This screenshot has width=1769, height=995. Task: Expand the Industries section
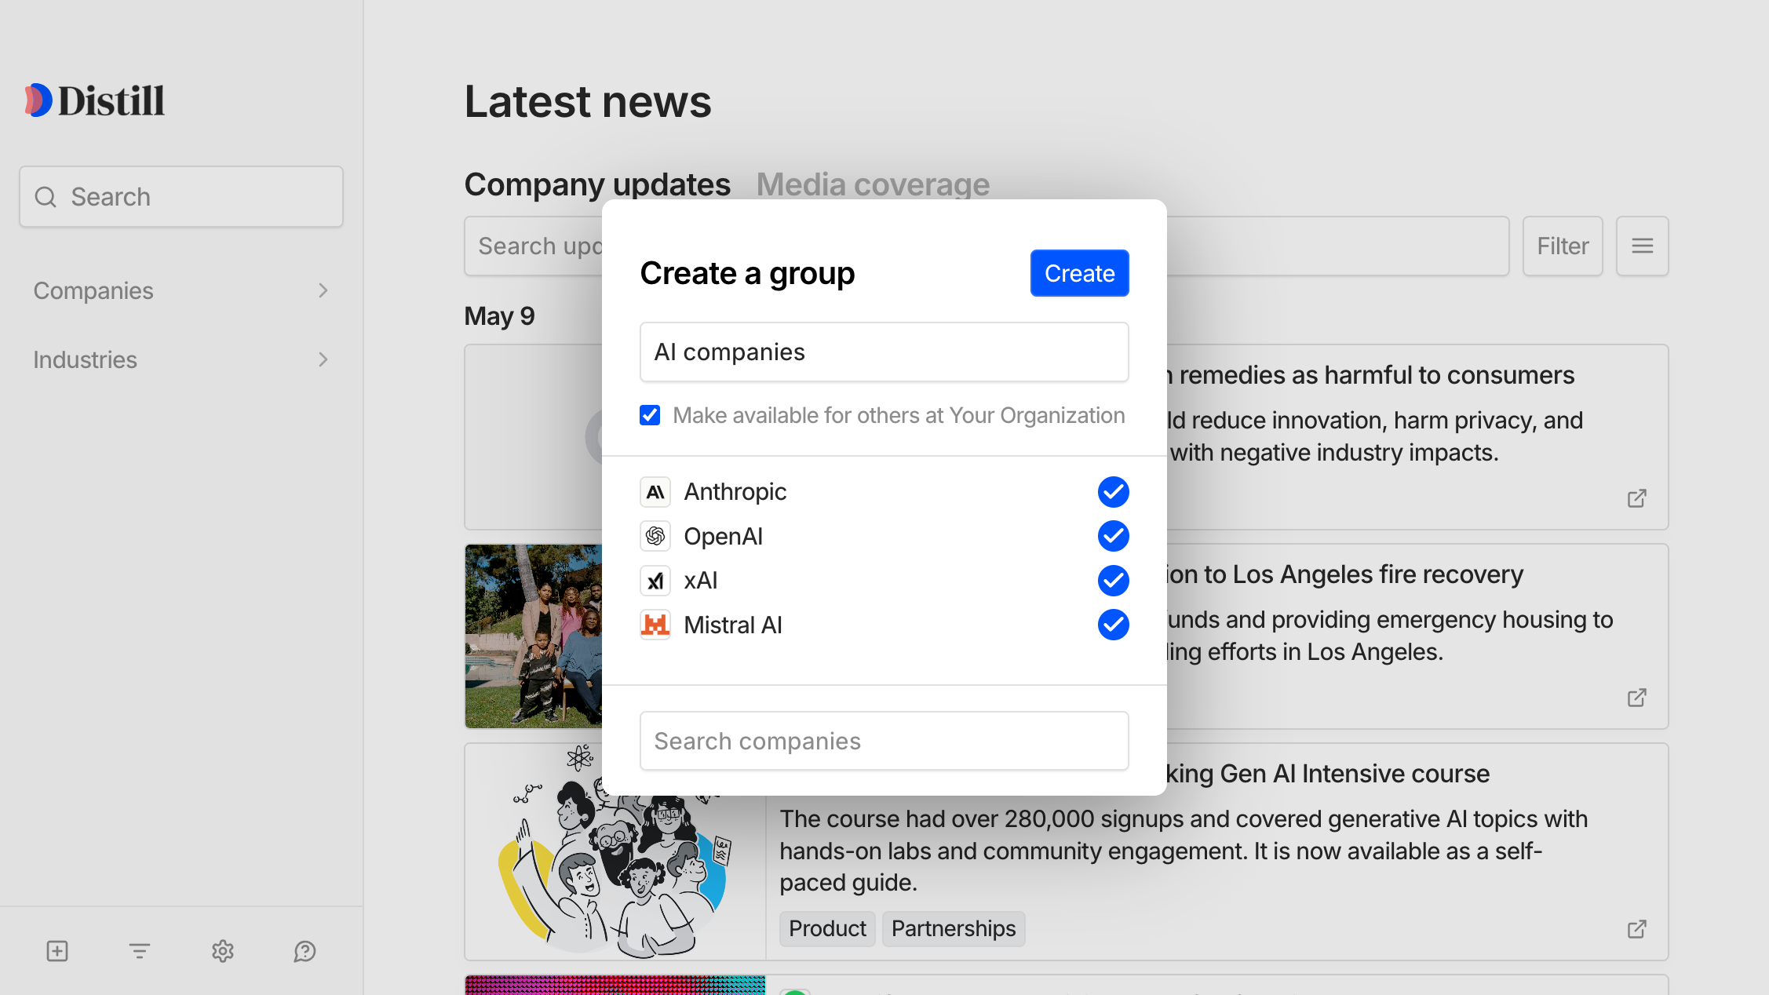[181, 359]
